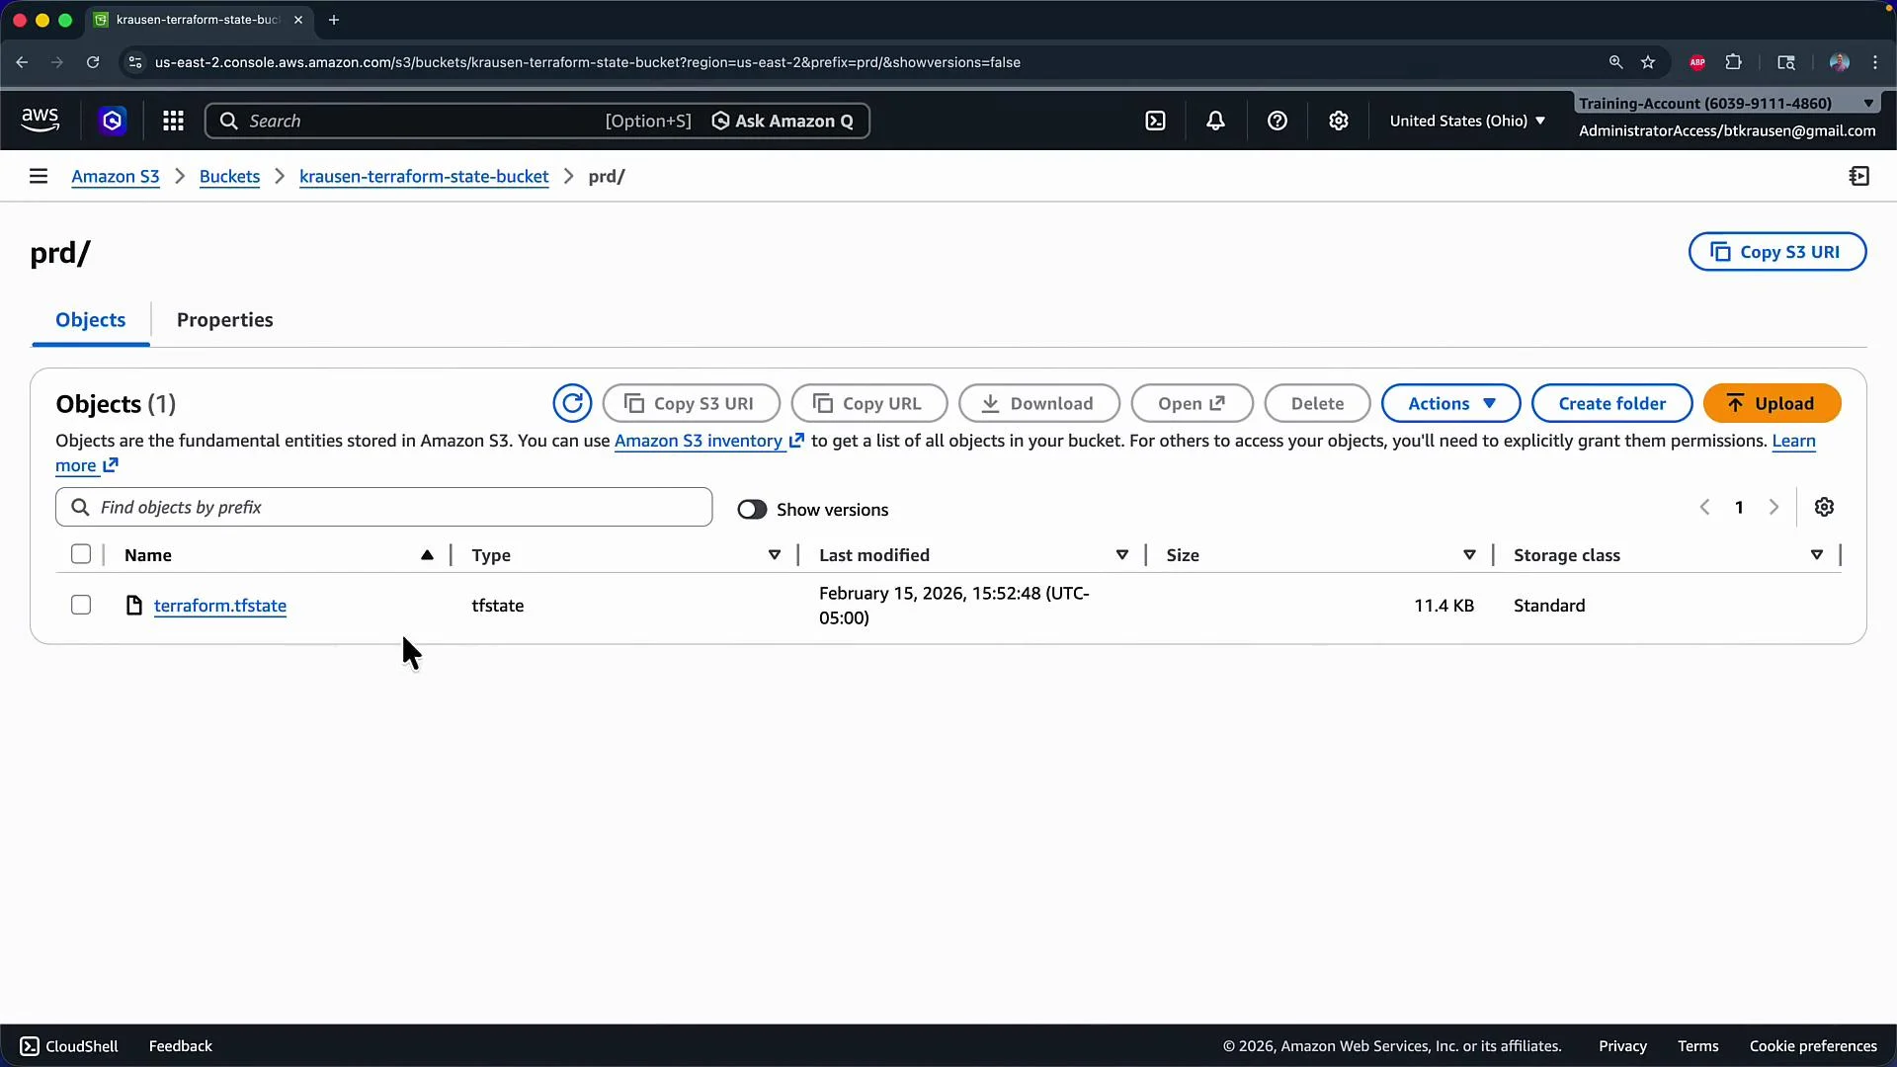Open the help question mark menu

pos(1278,121)
